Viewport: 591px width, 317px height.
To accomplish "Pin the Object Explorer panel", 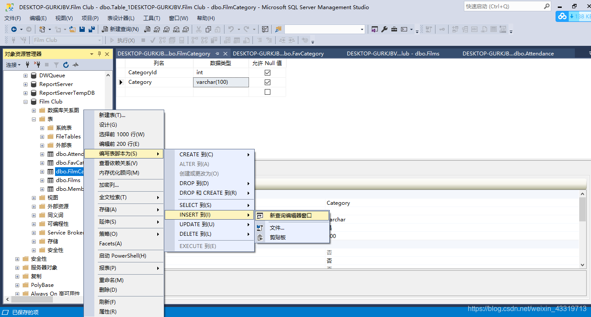I will [99, 54].
